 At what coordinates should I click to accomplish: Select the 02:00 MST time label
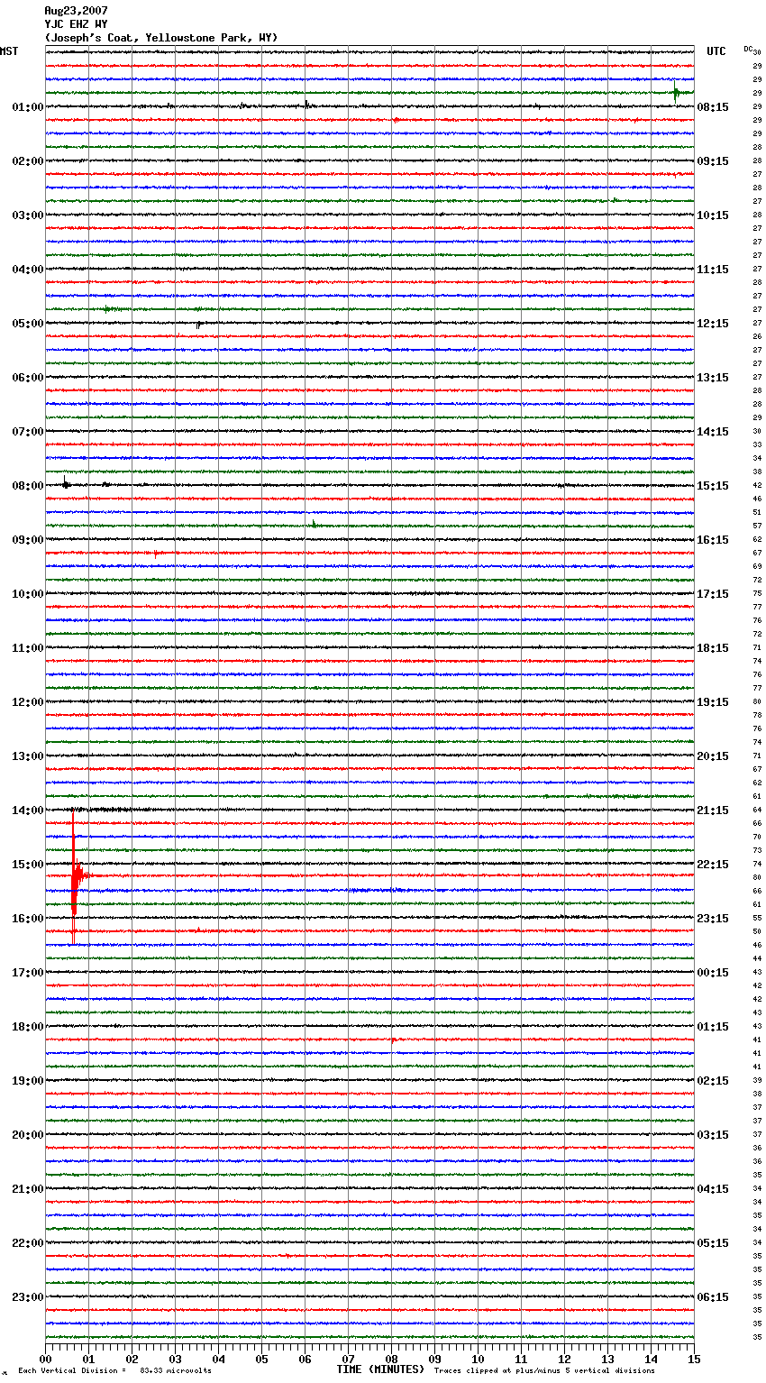click(x=28, y=161)
